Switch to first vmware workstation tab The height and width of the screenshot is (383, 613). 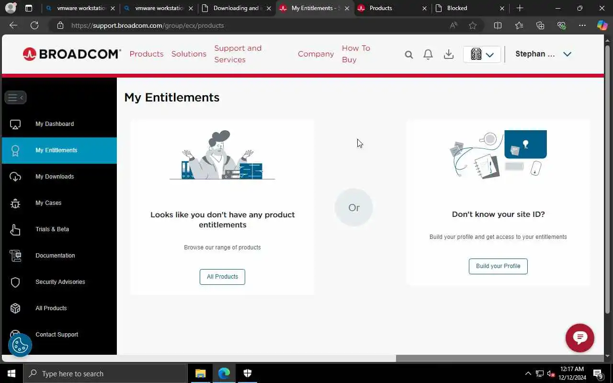(79, 8)
